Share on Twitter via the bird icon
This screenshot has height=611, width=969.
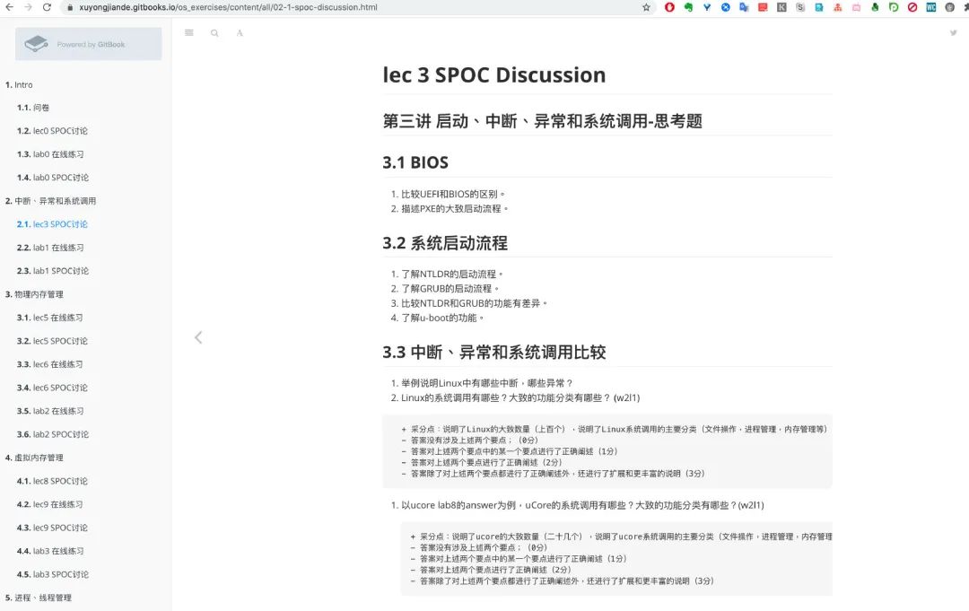[x=954, y=32]
